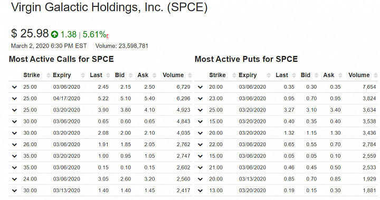Click the puts Volume column header
The width and height of the screenshot is (380, 200).
359,75
